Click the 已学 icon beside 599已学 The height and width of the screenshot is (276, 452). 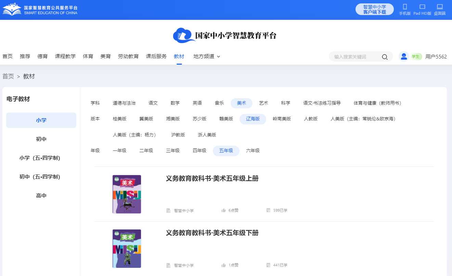[x=269, y=210]
